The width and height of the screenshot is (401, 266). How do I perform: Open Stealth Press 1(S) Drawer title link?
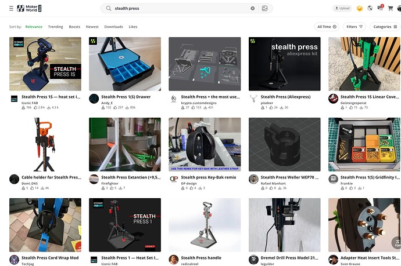[x=126, y=97]
